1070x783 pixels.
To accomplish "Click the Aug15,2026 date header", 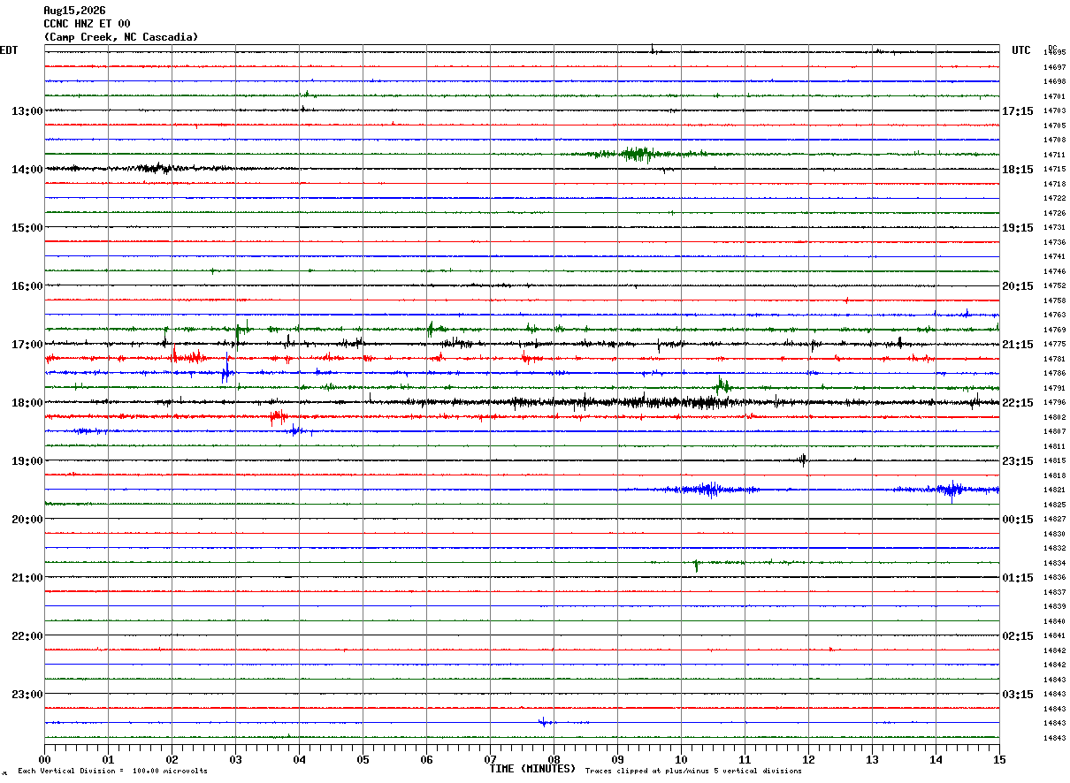I will click(74, 11).
